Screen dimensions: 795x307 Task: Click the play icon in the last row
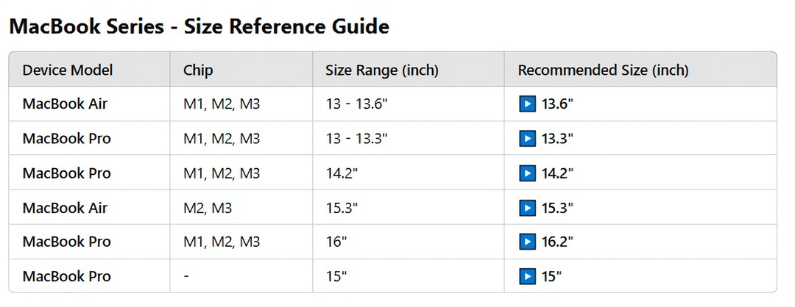(x=527, y=277)
